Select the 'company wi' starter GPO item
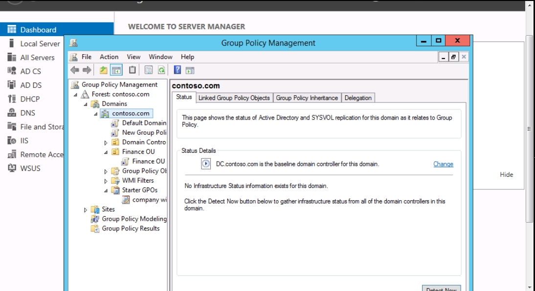This screenshot has width=535, height=291. coord(150,200)
